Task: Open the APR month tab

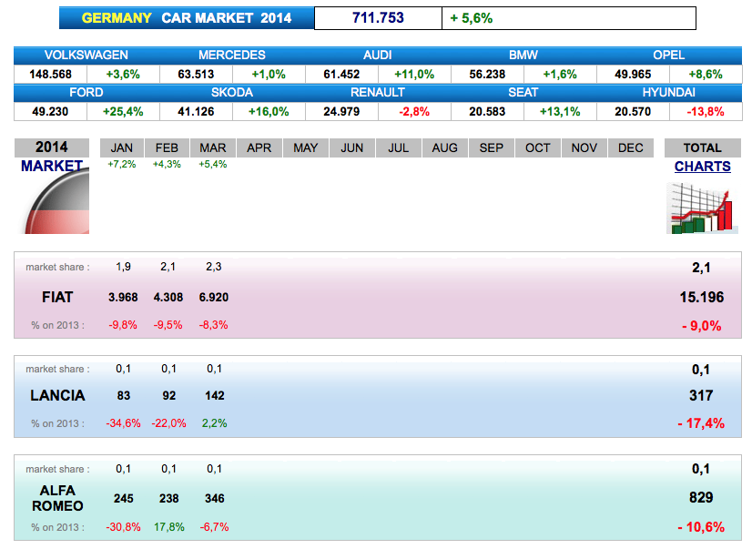Action: (259, 147)
